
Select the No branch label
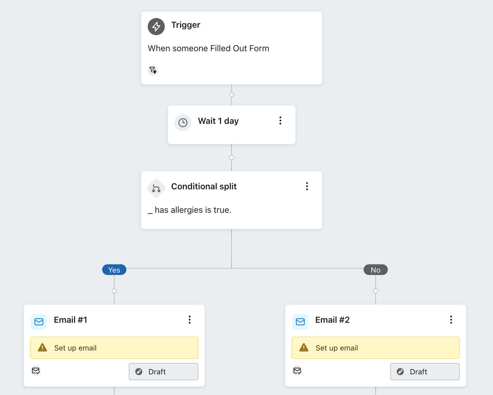click(376, 270)
